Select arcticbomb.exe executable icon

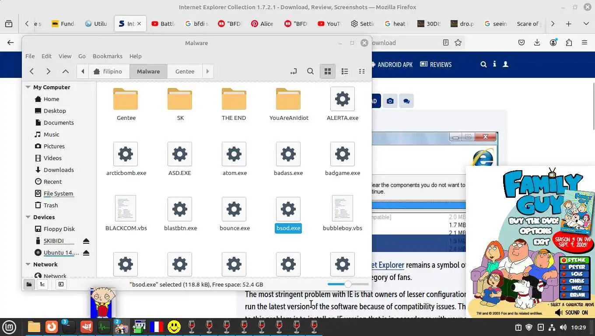126,154
